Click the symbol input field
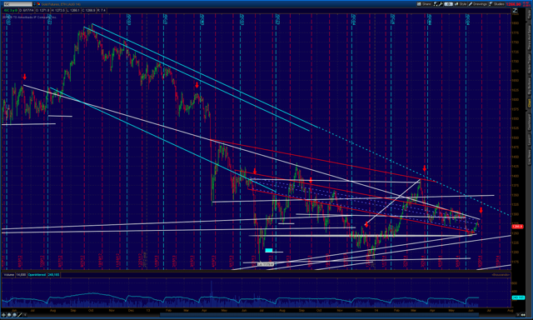Viewport: 533px width, 320px height. 18,4
